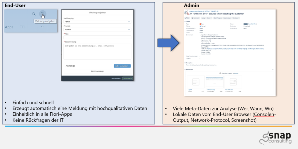Click the Beschreibung text area

coord(97,51)
